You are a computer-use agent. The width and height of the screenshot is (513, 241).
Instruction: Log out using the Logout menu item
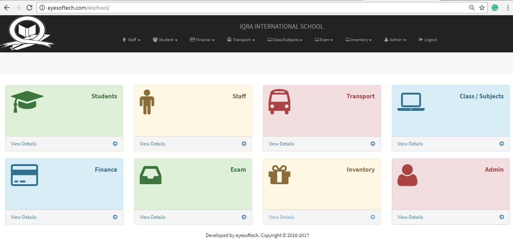pyautogui.click(x=428, y=40)
